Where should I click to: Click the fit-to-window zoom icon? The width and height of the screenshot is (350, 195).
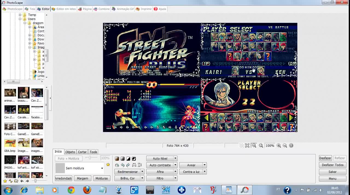247,146
